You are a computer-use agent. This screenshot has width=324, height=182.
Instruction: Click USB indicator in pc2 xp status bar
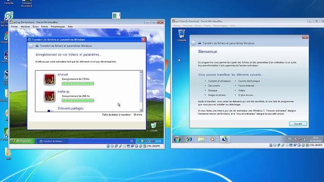pos(120,146)
